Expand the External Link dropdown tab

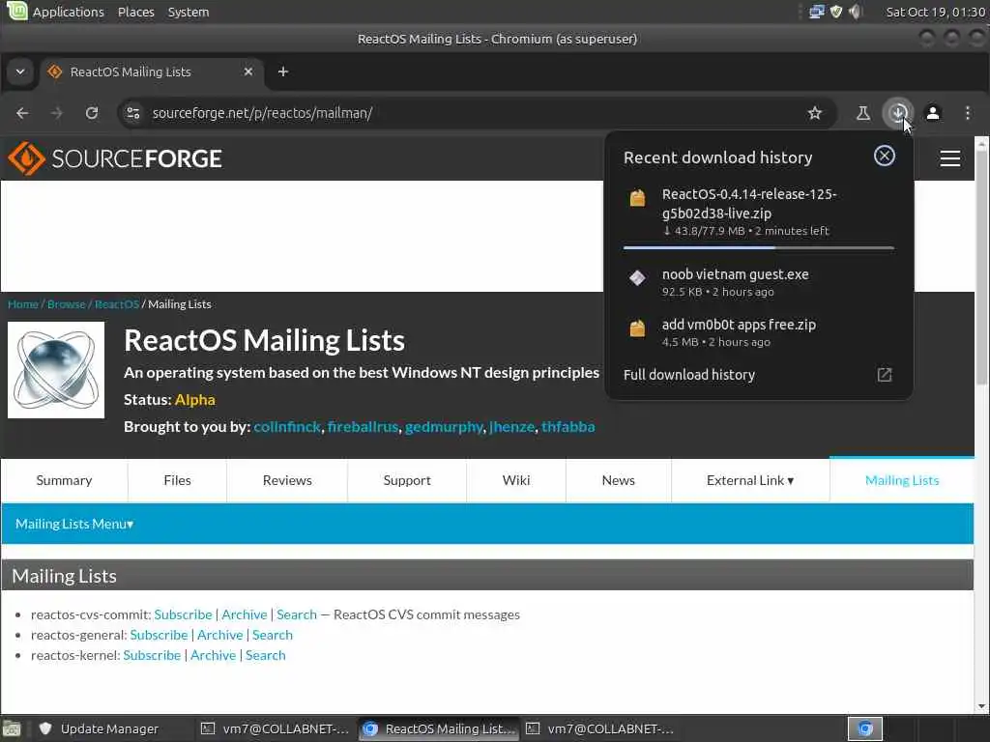point(750,480)
